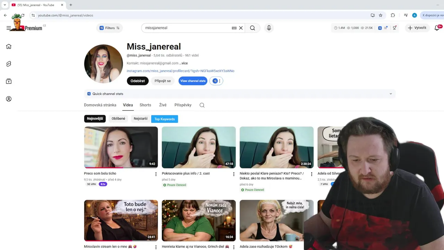Select the Videa tab

pos(128,105)
